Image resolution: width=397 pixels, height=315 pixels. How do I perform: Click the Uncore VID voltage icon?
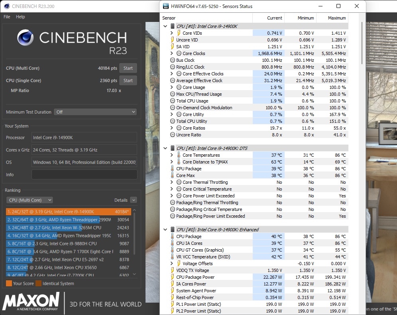(x=173, y=40)
